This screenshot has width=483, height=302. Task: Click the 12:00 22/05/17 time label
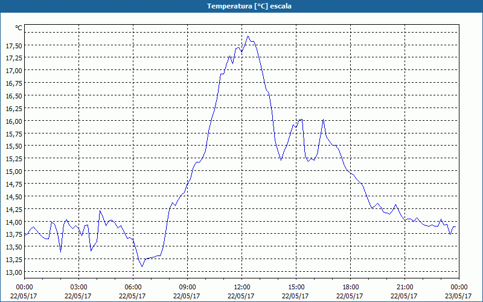(241, 292)
